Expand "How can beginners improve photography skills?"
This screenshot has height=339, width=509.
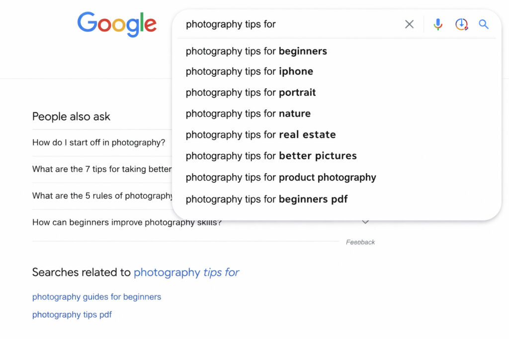127,222
